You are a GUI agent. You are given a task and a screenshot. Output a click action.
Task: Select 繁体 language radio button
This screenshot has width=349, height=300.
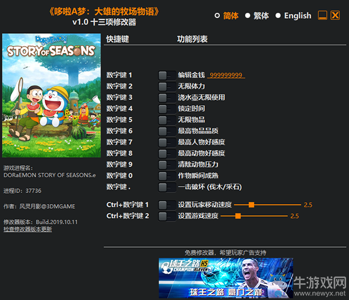(248, 16)
